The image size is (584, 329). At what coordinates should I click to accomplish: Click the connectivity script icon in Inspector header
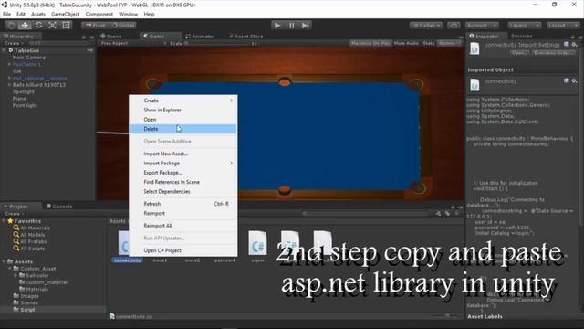(x=474, y=48)
